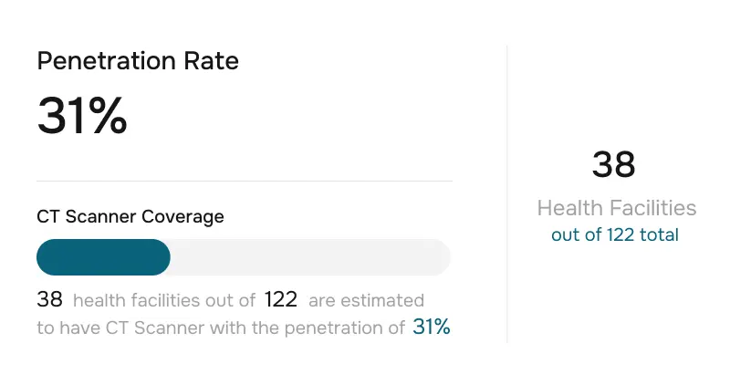The image size is (730, 385).
Task: Click the 'are estimated' text
Action: [x=366, y=300]
